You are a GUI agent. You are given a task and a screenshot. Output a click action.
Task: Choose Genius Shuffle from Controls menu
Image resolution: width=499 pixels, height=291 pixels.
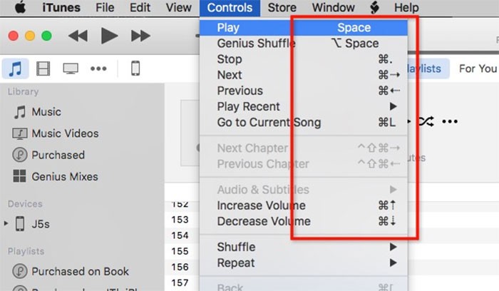click(x=256, y=44)
